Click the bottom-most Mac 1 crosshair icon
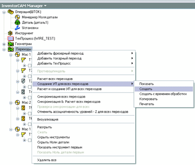195x165 pixels. coord(17,129)
